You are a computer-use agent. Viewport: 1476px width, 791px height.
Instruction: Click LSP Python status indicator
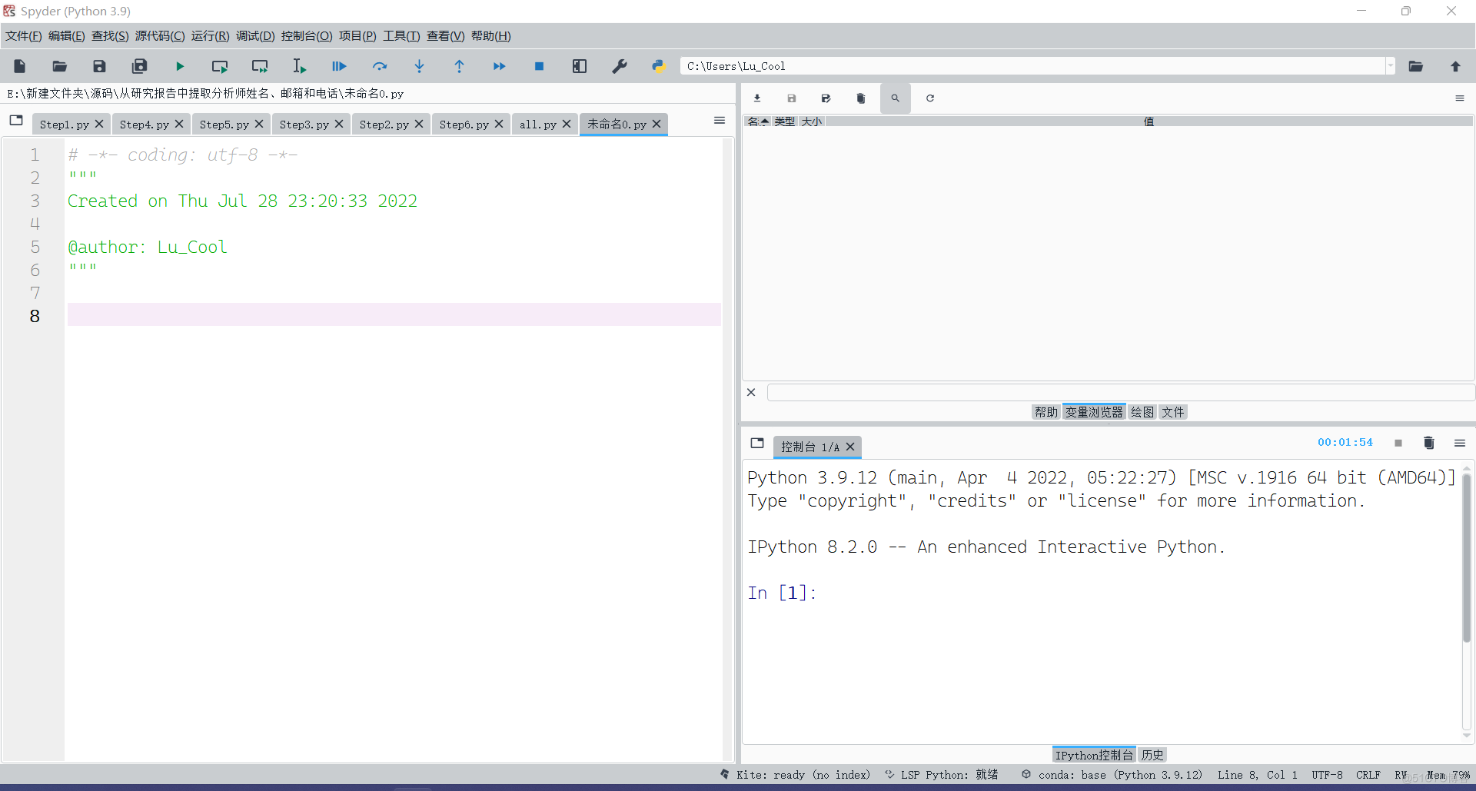[x=941, y=775]
